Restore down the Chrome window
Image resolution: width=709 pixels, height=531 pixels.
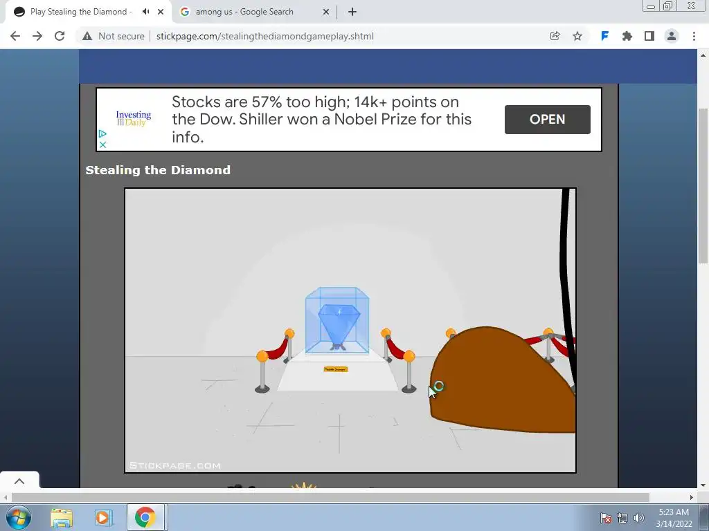(667, 6)
